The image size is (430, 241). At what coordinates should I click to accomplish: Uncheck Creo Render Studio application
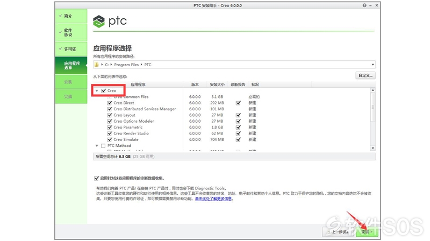[x=110, y=133]
